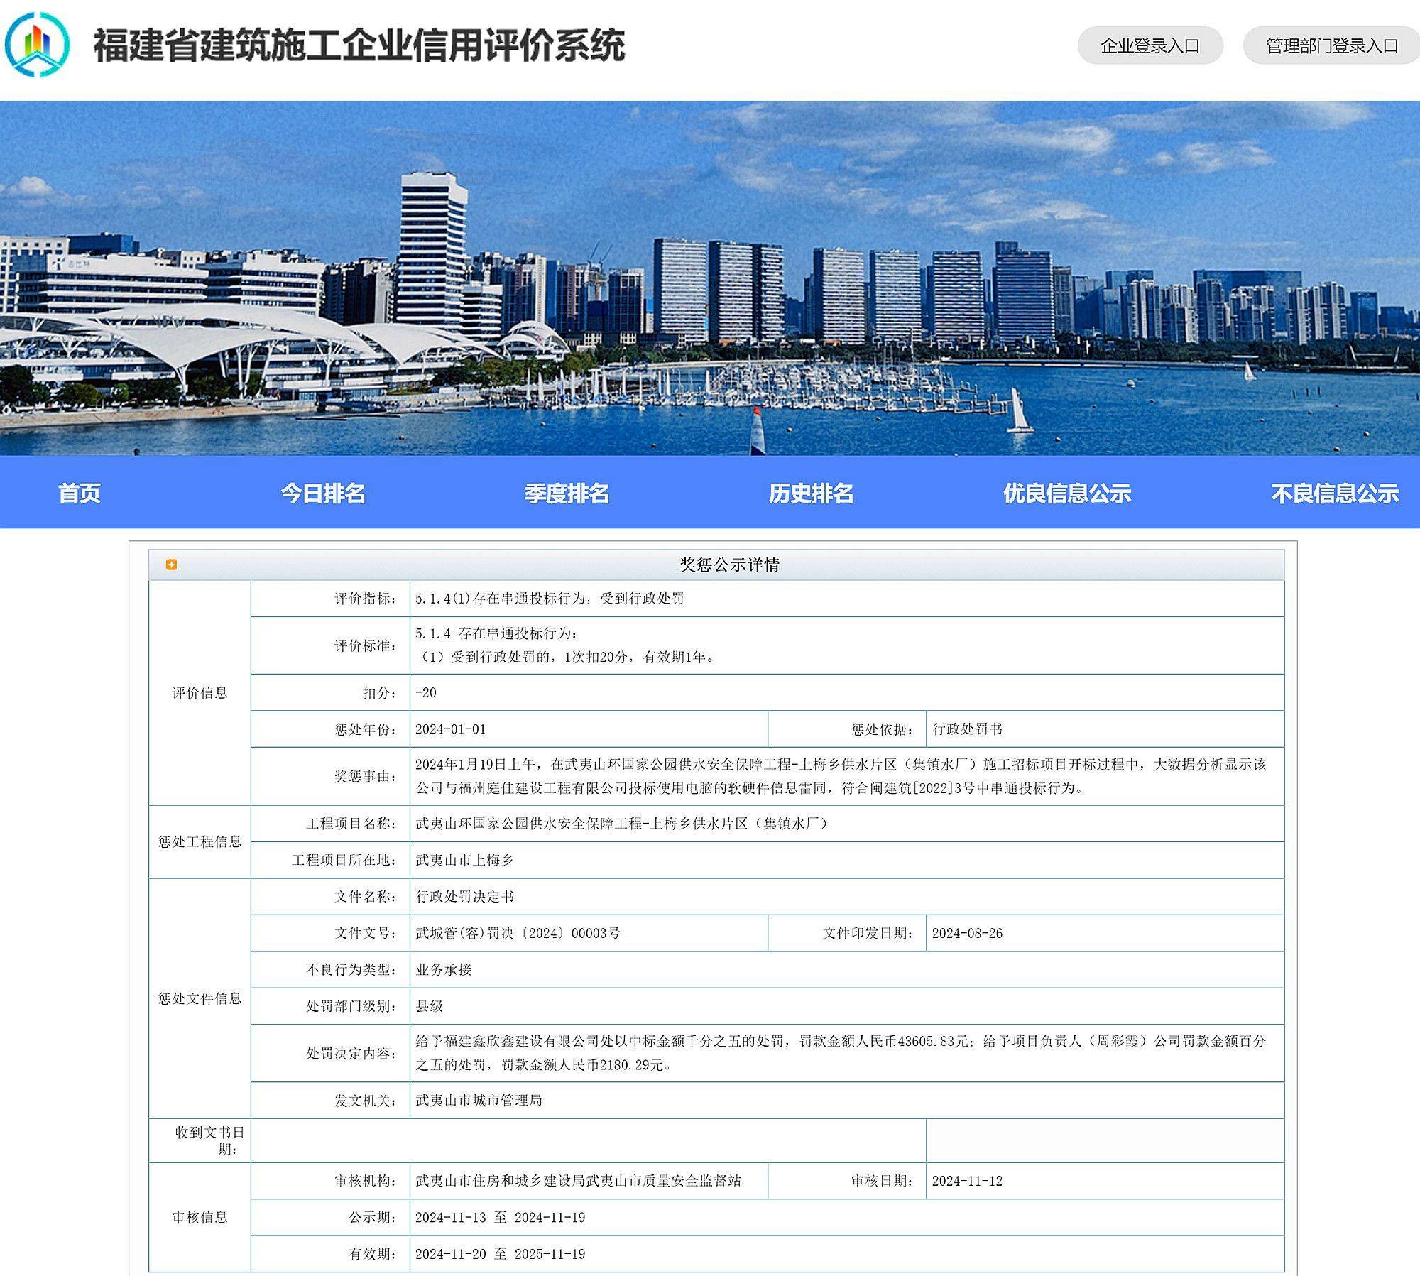This screenshot has height=1276, width=1420.
Task: Select the 文件名称 value 行政处罚决定书
Action: [464, 897]
